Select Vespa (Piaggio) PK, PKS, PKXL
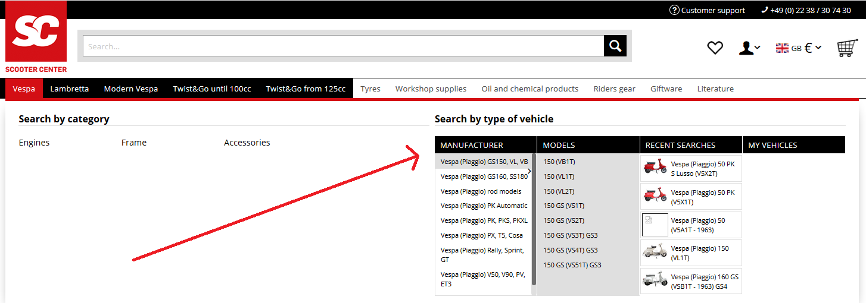 [484, 220]
